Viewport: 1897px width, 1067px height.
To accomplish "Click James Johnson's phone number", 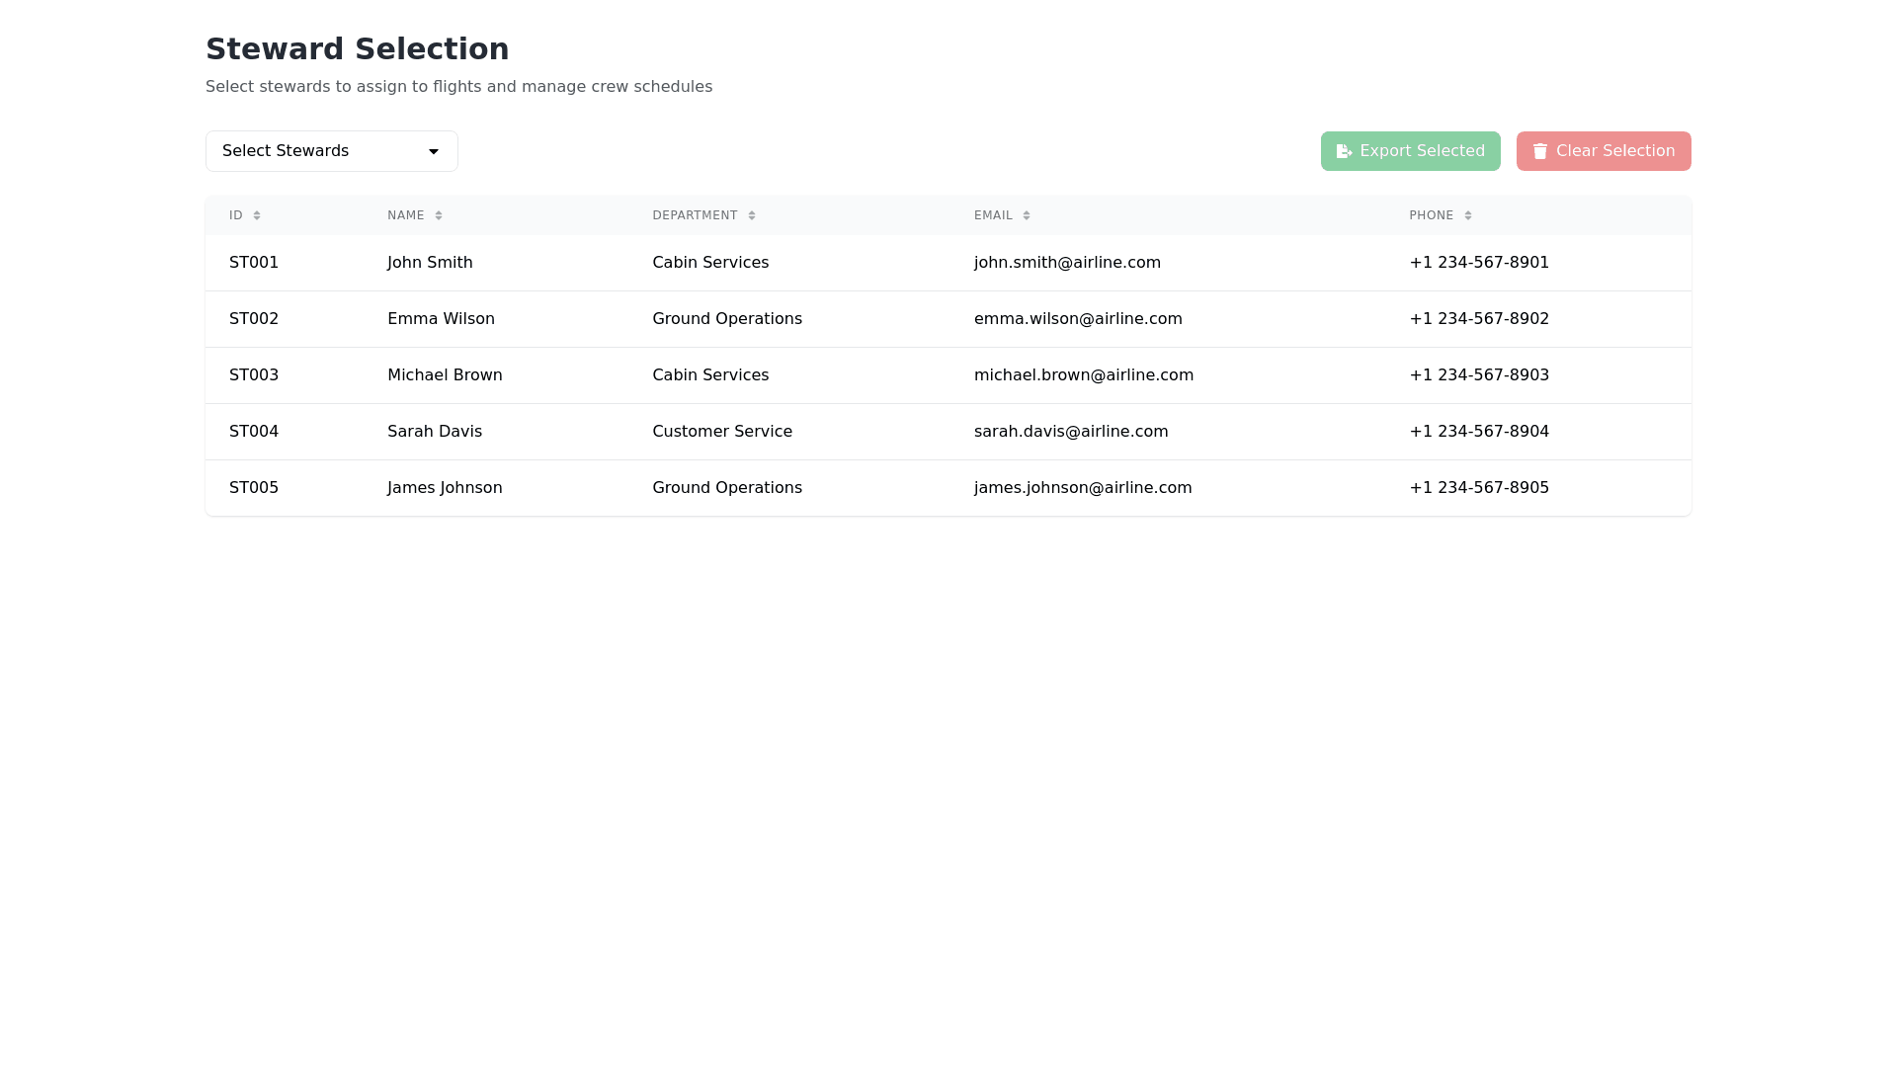I will click(x=1479, y=488).
